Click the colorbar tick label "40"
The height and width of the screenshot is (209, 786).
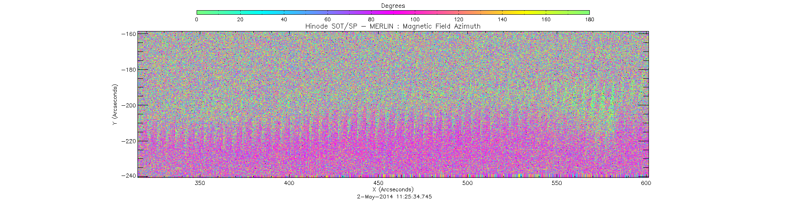coord(284,20)
